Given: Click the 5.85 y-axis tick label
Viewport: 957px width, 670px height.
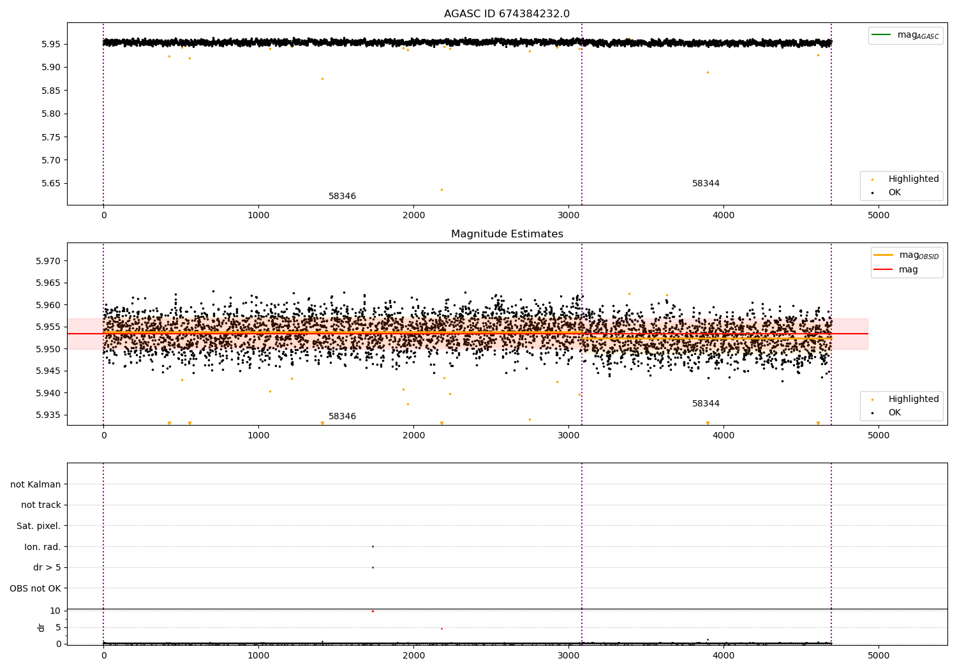Looking at the screenshot, I should (51, 91).
